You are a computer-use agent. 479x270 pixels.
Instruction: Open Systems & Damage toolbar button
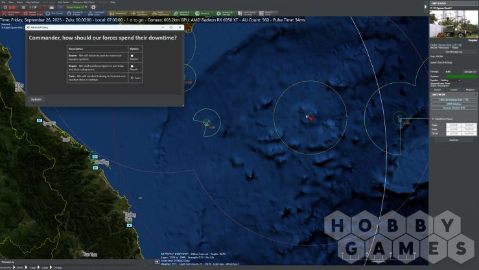[225, 13]
